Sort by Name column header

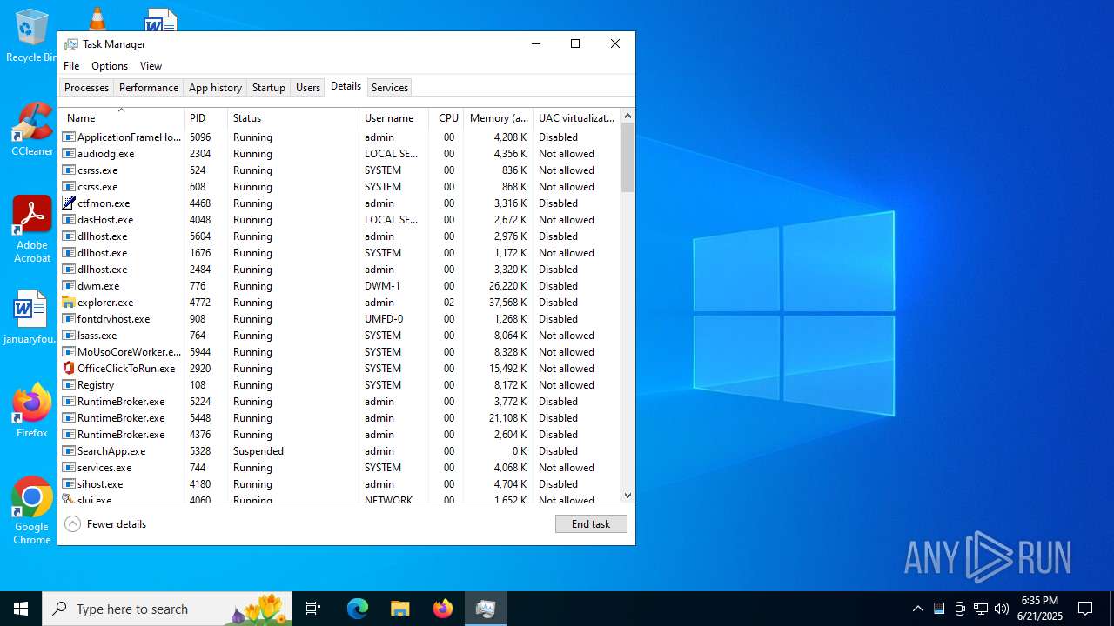(121, 117)
